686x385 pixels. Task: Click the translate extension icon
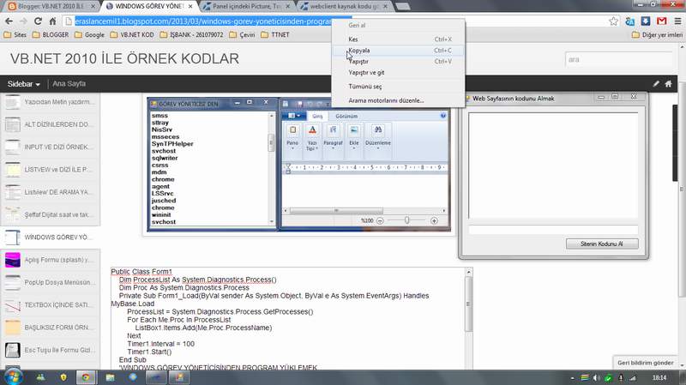[630, 21]
